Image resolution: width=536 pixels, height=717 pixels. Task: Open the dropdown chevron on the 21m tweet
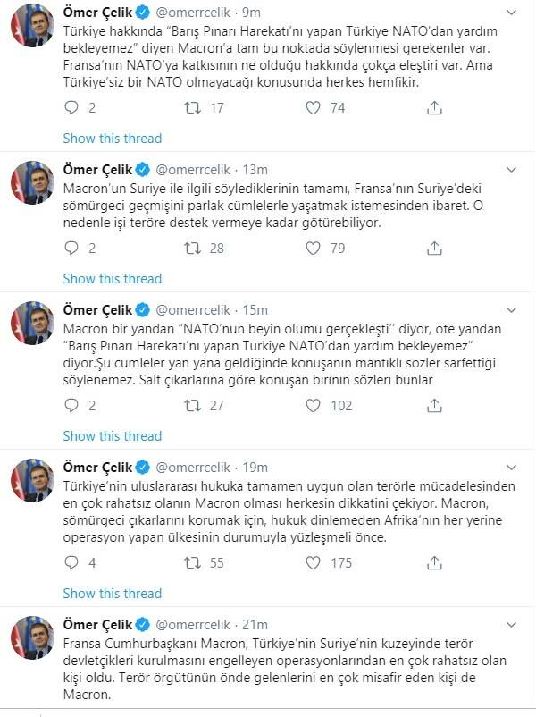tap(510, 625)
